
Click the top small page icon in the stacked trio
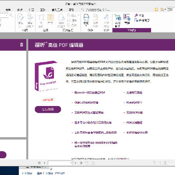coord(69,16)
